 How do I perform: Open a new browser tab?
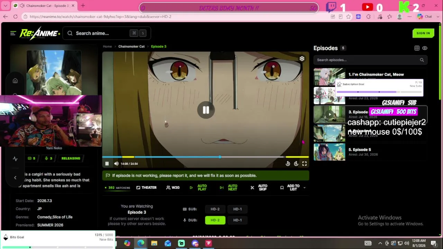83,6
